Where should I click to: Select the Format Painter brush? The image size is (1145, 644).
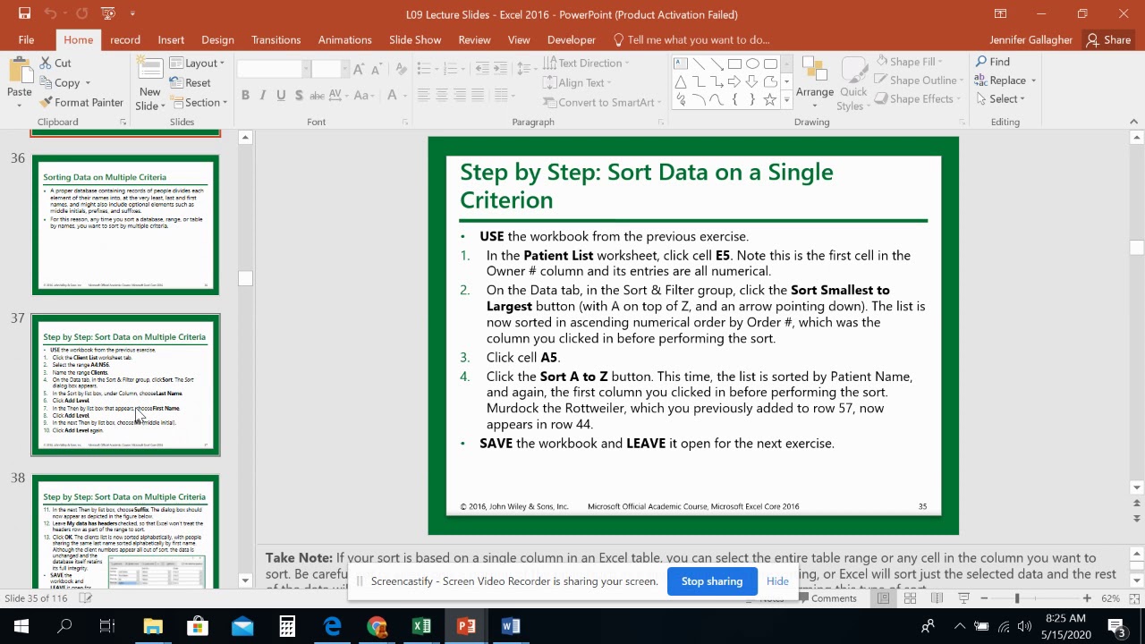46,103
